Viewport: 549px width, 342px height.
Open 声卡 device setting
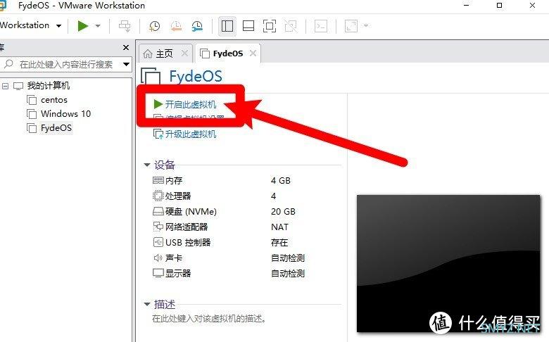point(174,258)
